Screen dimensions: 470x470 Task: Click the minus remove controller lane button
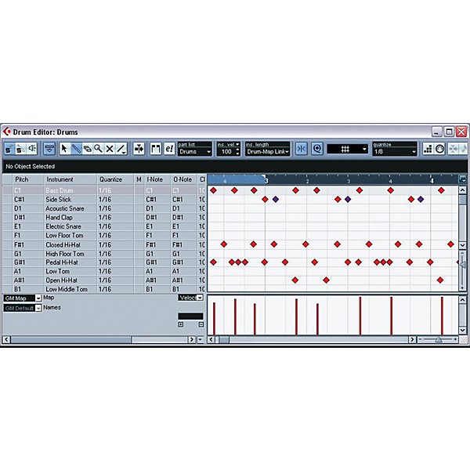coord(201,324)
